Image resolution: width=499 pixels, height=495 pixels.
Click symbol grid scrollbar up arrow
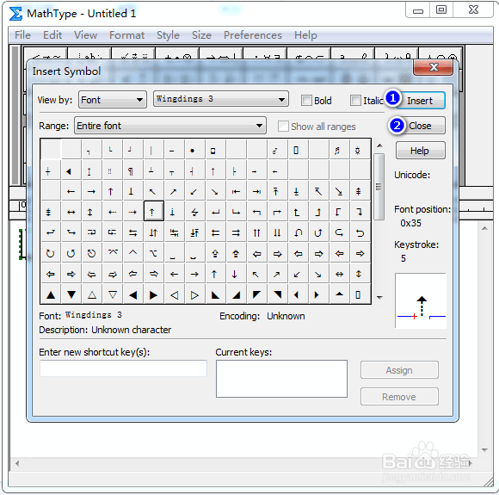coord(379,145)
